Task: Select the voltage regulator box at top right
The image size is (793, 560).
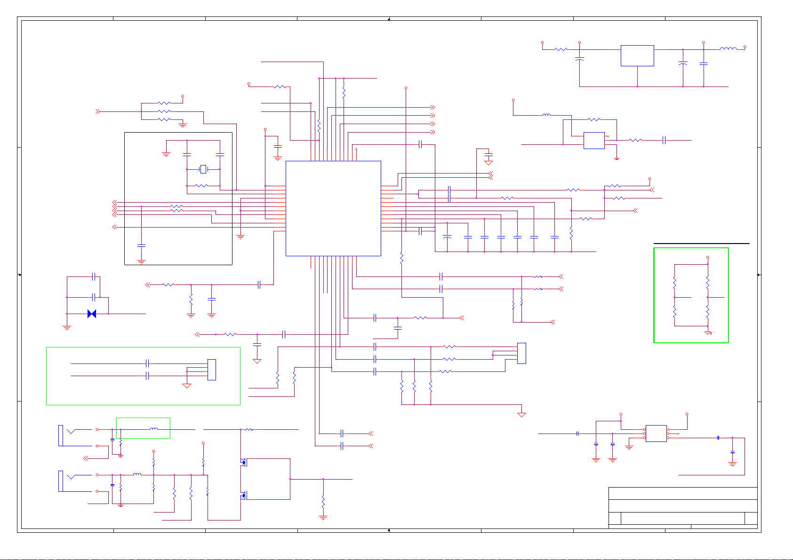Action: (637, 55)
